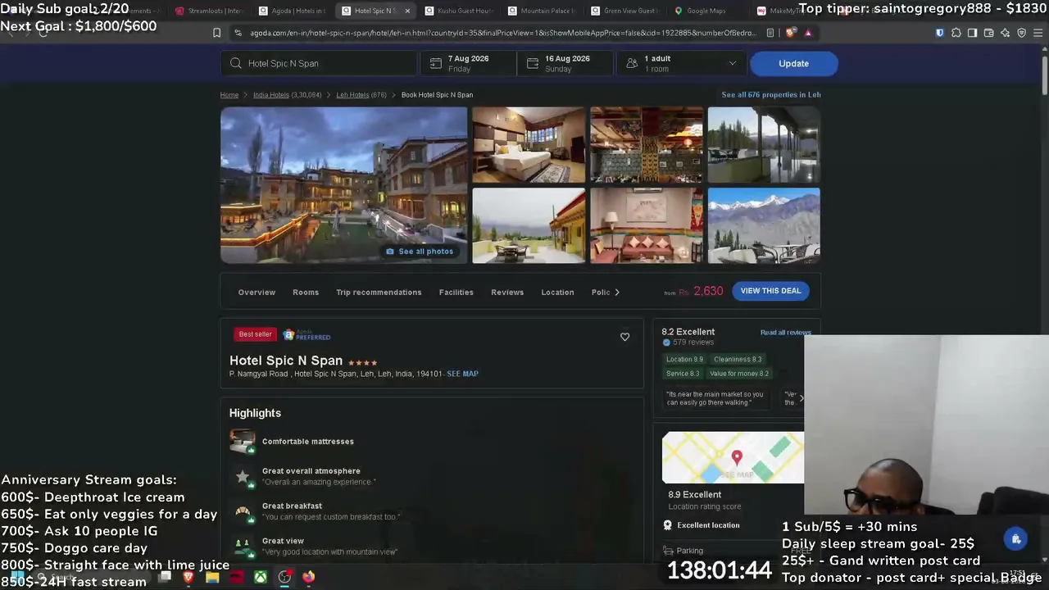Open the Brave Wallet icon
This screenshot has height=590, width=1049.
click(988, 33)
